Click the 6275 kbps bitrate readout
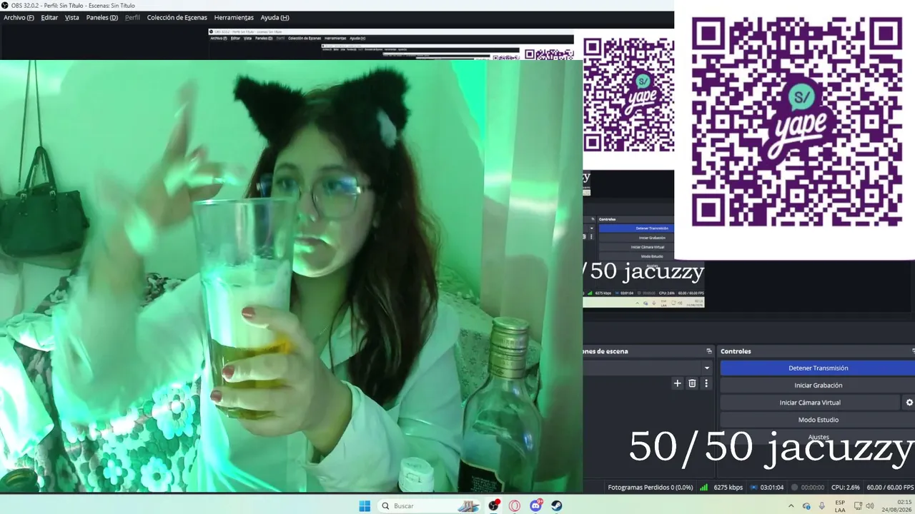Image resolution: width=915 pixels, height=514 pixels. click(x=728, y=488)
